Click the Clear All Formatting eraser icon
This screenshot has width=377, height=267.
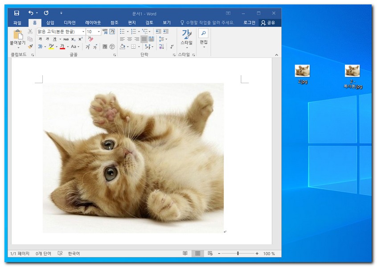90,39
